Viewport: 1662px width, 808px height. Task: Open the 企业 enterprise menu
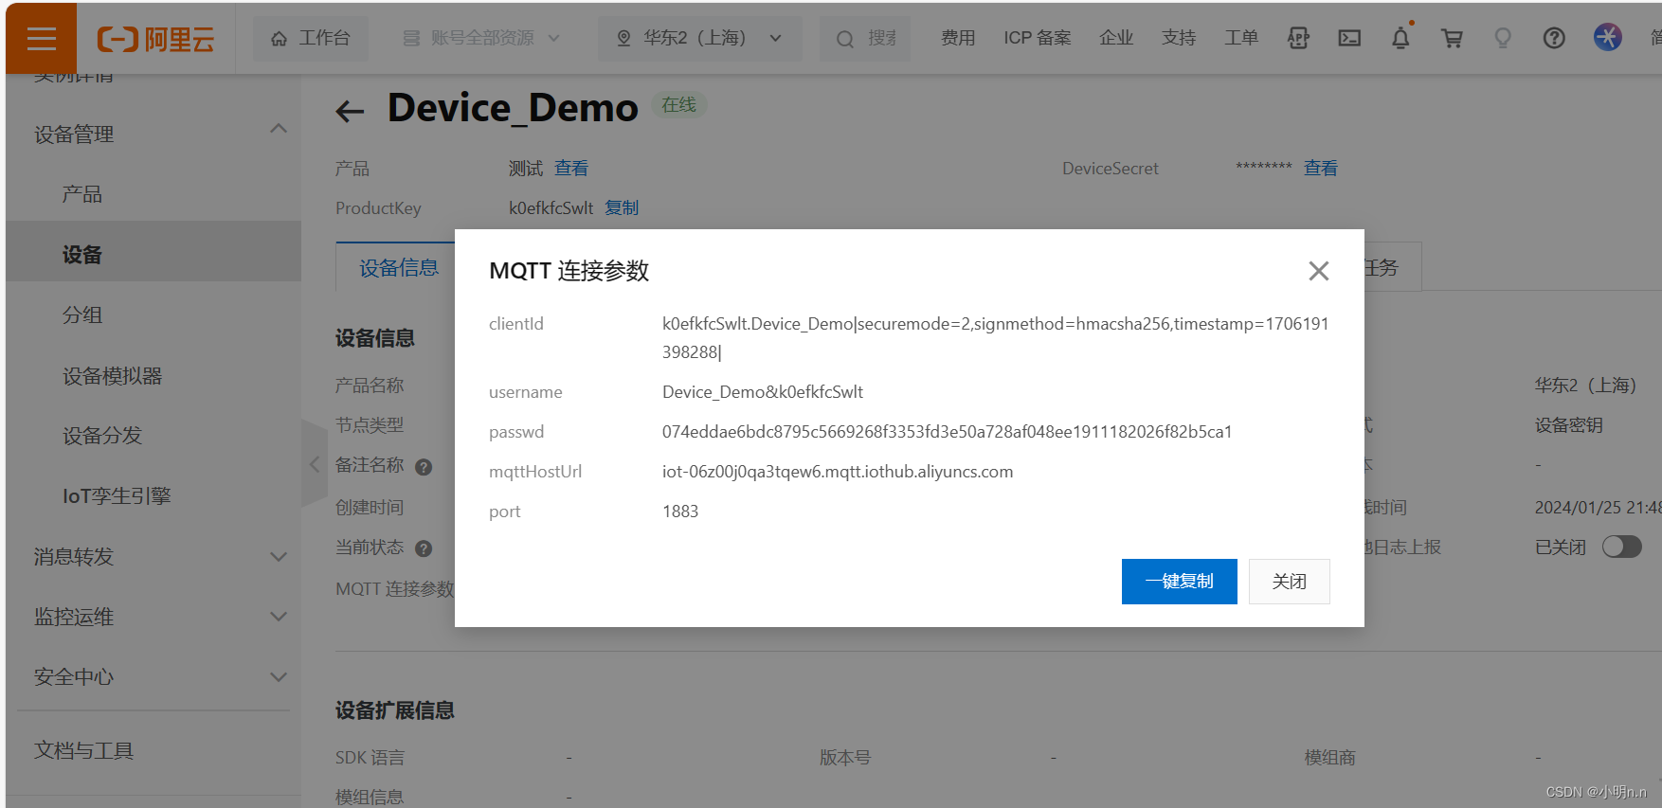(x=1116, y=38)
